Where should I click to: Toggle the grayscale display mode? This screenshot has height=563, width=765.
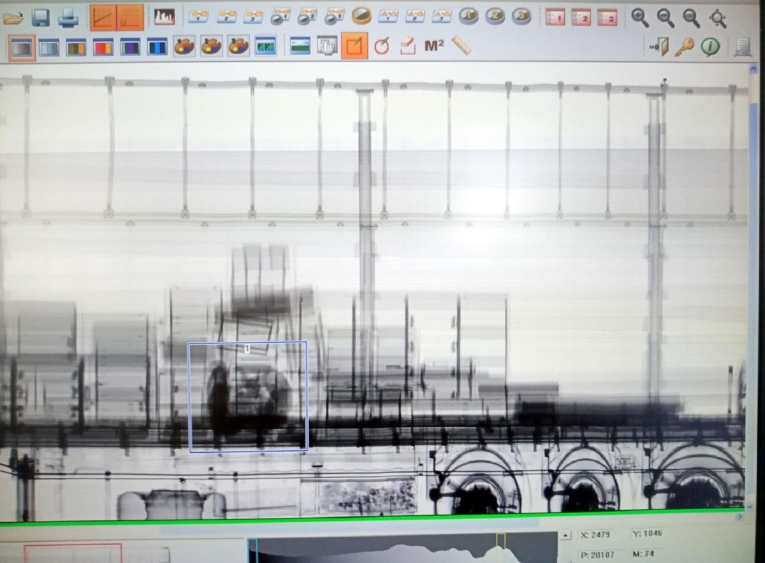point(22,46)
